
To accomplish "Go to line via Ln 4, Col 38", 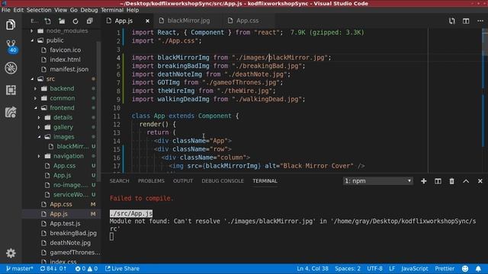I will pyautogui.click(x=313, y=269).
